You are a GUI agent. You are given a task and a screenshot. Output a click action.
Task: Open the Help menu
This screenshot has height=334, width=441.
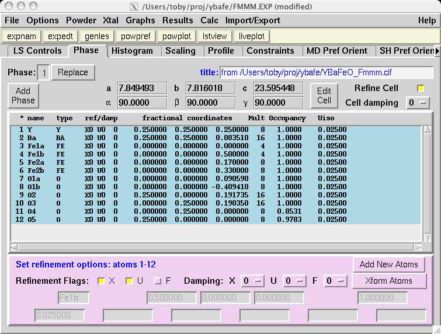(426, 20)
